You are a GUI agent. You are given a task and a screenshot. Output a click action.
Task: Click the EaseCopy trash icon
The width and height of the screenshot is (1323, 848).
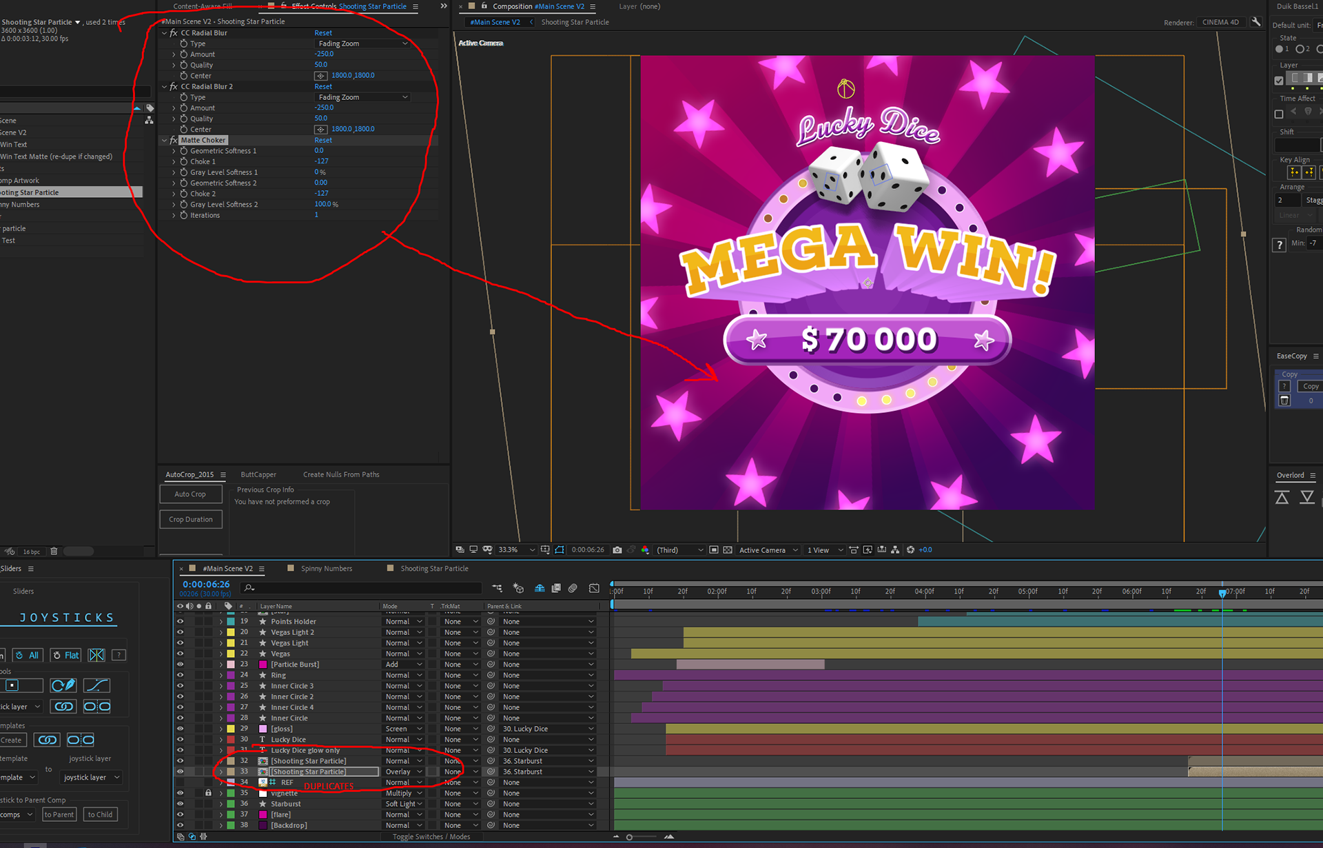(1284, 401)
